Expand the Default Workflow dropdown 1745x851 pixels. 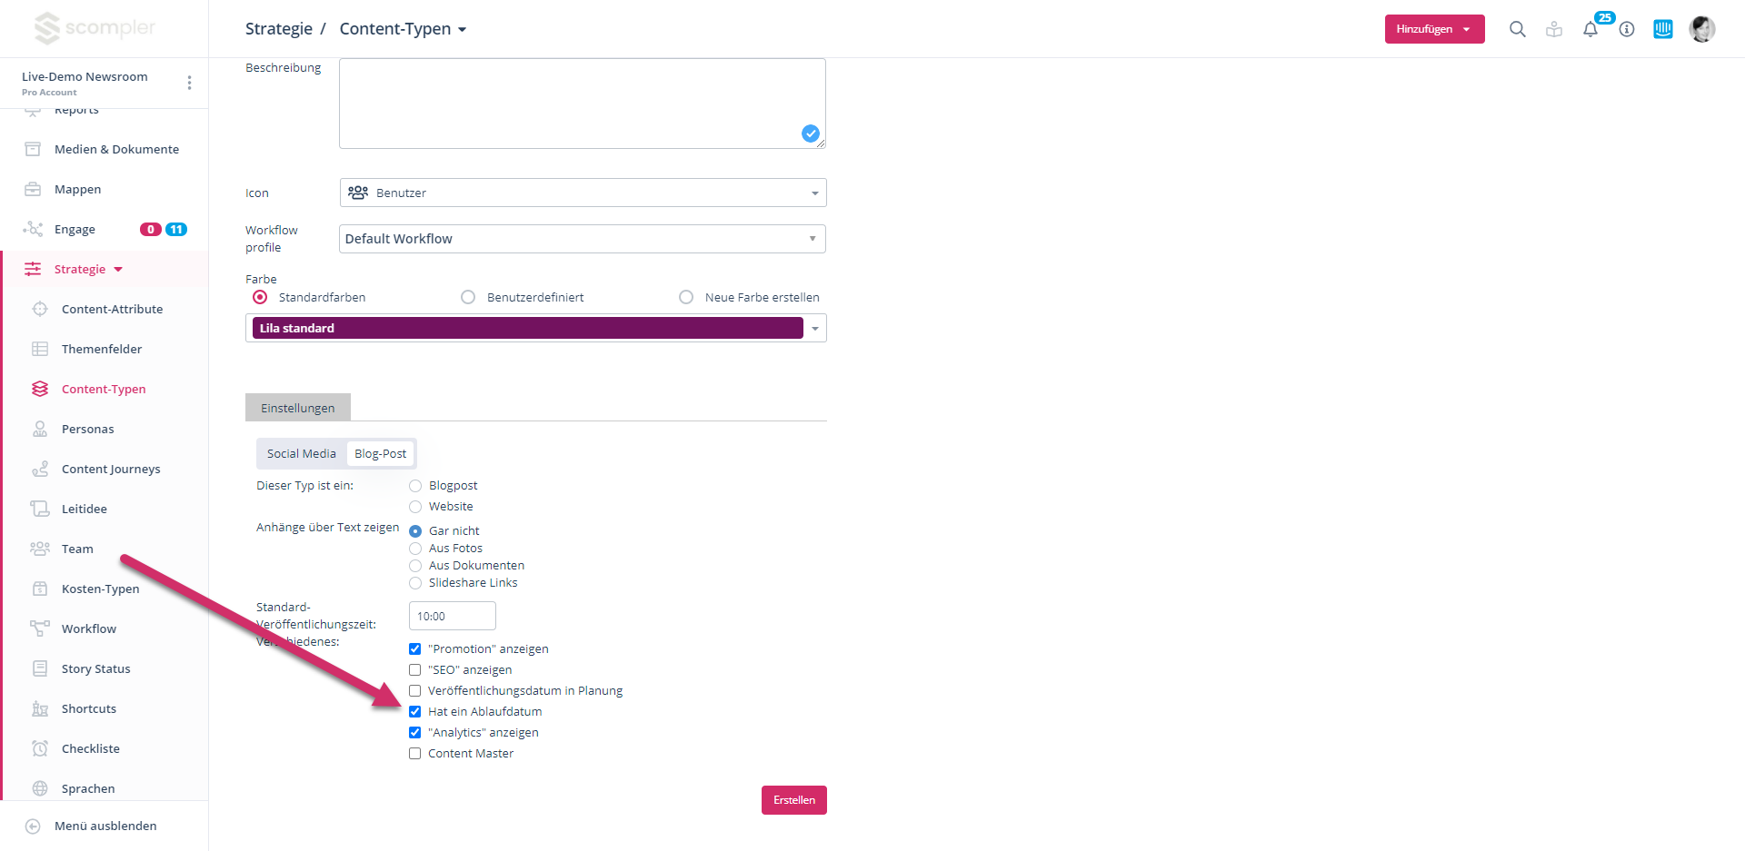tap(582, 239)
